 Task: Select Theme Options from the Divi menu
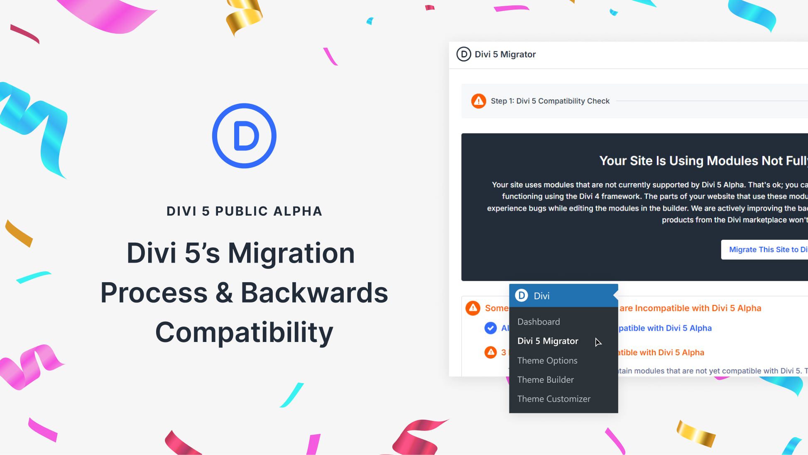point(547,361)
